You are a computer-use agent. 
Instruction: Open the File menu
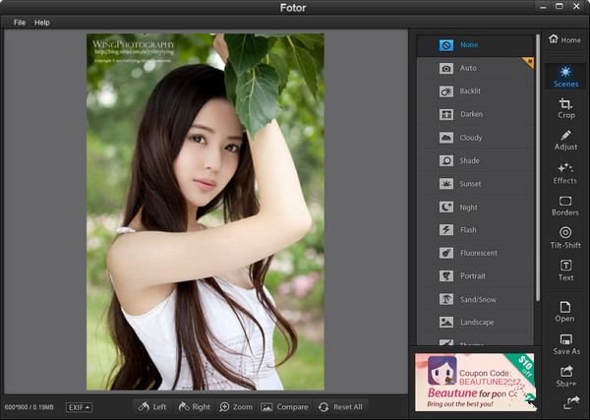[x=20, y=23]
